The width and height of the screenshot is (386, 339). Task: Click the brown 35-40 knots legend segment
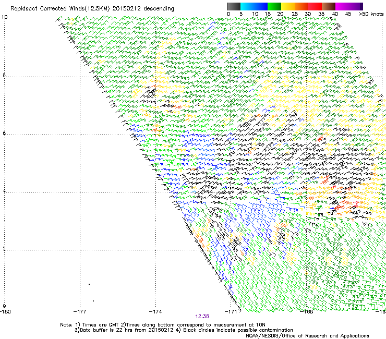329,6
